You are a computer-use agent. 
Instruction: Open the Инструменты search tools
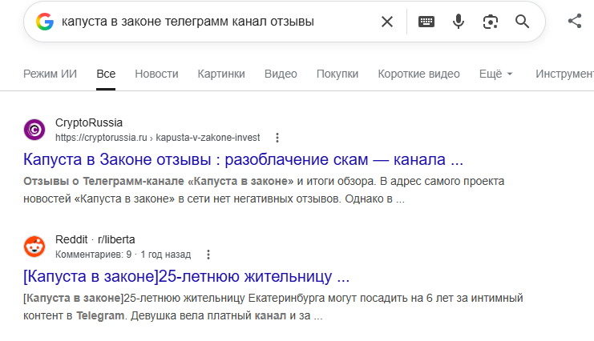click(x=564, y=74)
